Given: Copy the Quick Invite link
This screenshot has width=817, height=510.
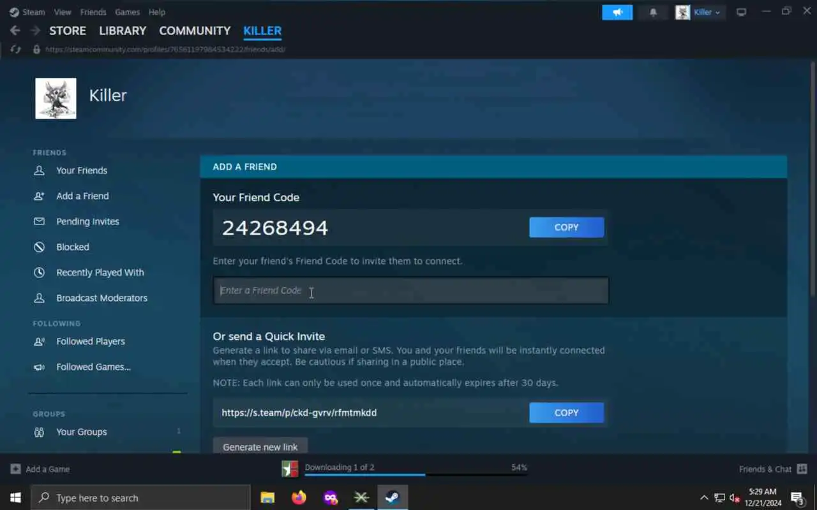Looking at the screenshot, I should 566,412.
